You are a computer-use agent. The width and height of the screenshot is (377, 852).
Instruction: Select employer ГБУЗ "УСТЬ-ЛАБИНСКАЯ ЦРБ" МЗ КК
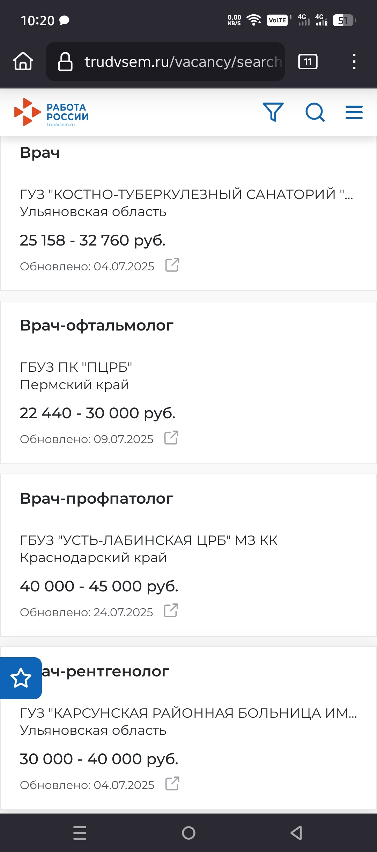click(149, 540)
